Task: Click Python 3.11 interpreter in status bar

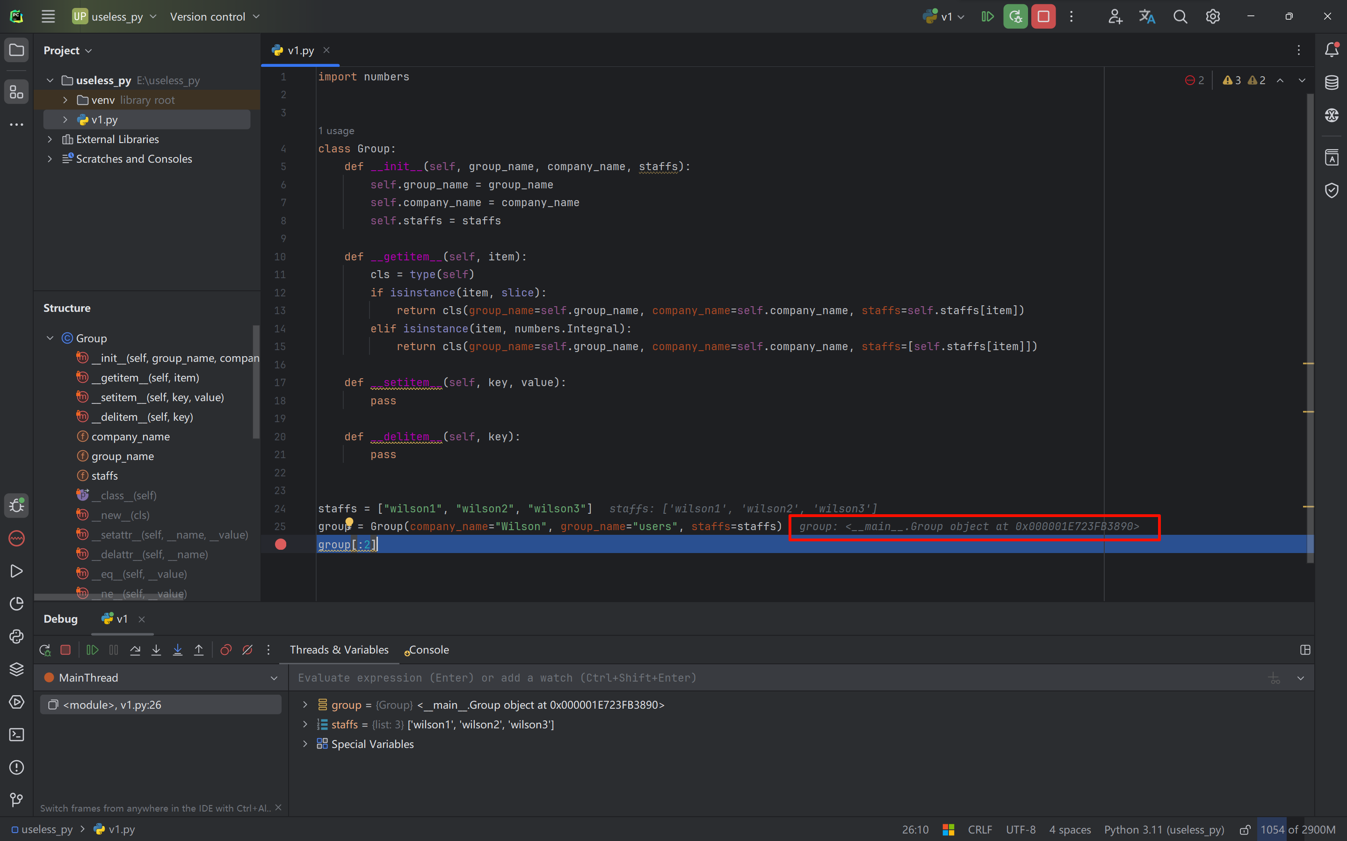Action: (x=1164, y=829)
